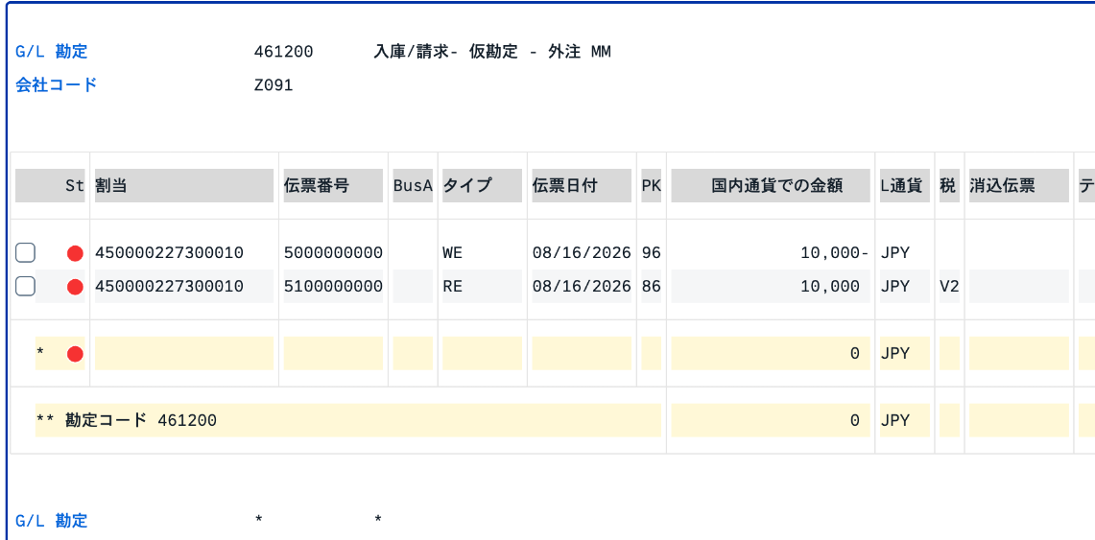Click the 伝票番号 column header

(x=333, y=185)
